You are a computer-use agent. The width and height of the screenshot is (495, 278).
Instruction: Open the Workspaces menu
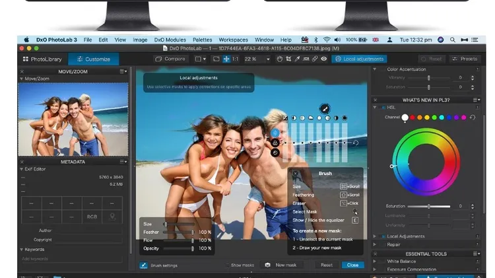click(233, 40)
